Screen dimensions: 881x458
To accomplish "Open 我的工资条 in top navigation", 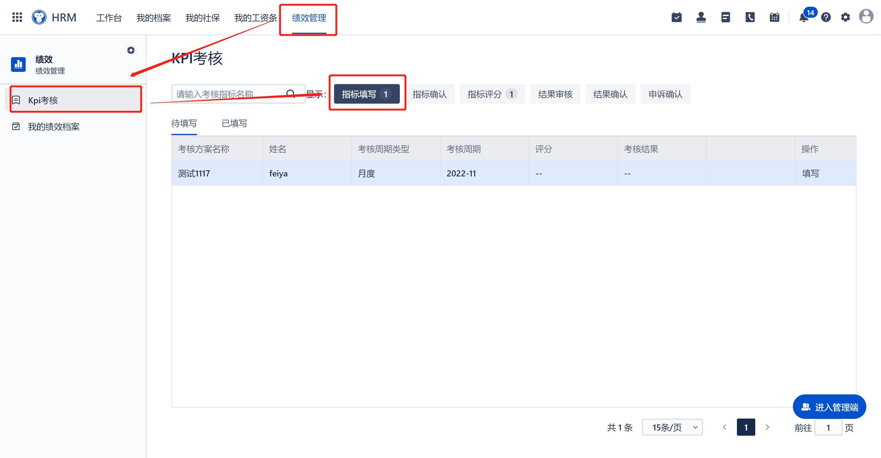I will pyautogui.click(x=255, y=18).
